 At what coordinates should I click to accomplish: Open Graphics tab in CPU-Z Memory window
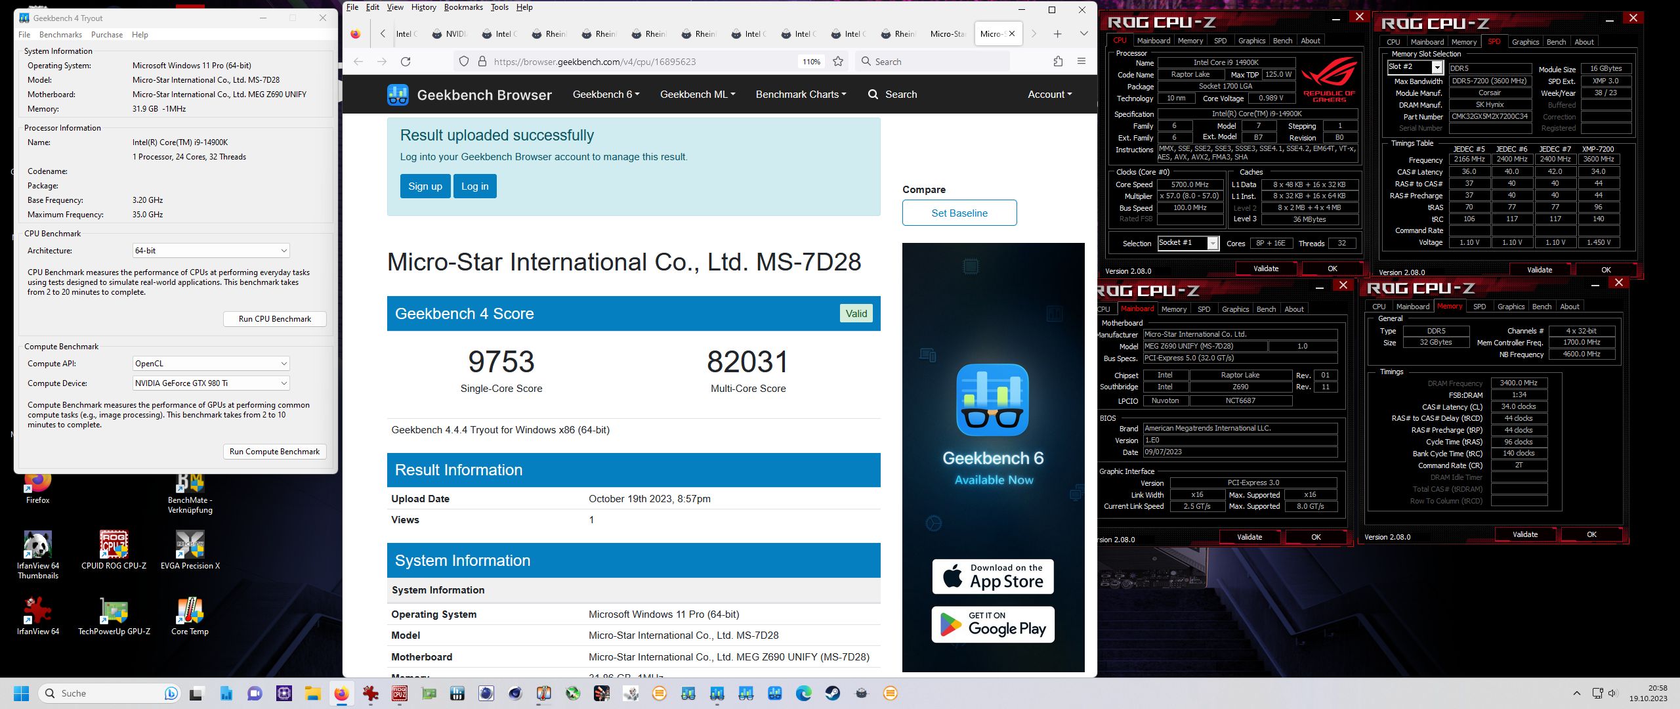click(1511, 307)
